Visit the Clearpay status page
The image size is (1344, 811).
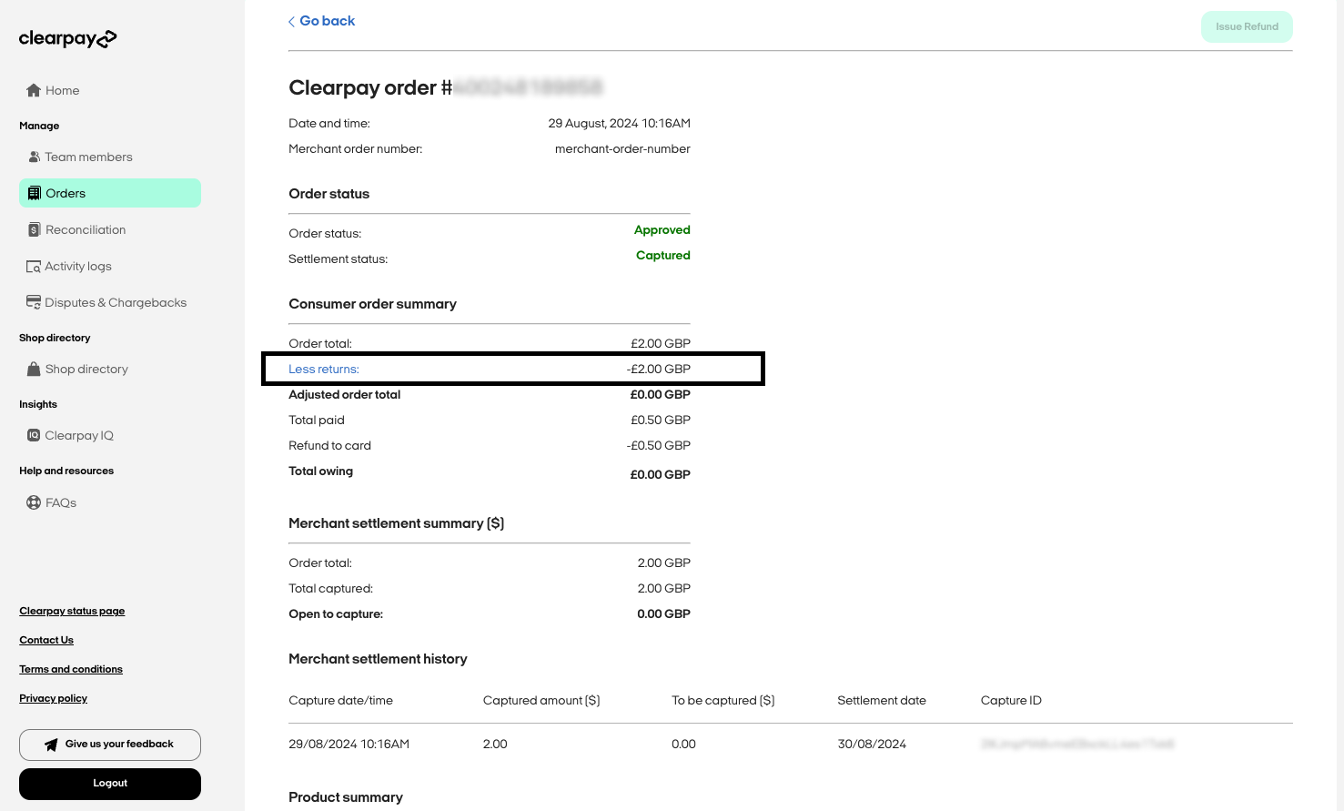(72, 611)
